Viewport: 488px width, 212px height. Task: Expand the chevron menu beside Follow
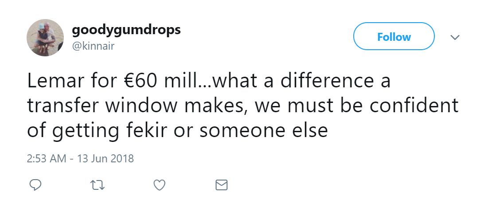click(454, 37)
